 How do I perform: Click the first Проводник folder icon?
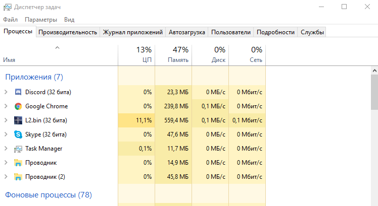coord(18,163)
